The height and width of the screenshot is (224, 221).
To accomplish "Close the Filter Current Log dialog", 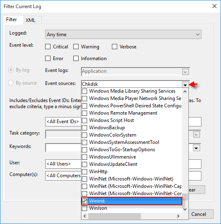I will pos(214,6).
